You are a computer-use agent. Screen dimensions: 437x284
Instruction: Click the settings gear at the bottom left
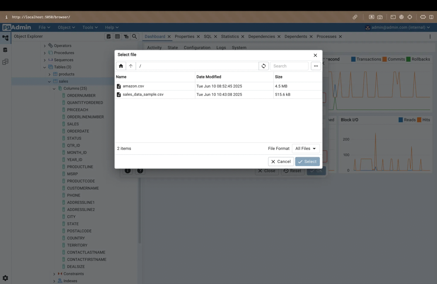(5, 278)
